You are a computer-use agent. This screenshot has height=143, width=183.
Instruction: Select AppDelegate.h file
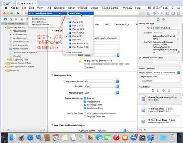click(x=20, y=31)
